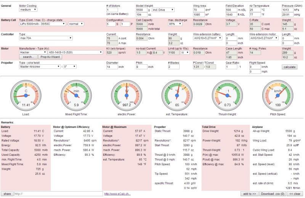Click the Load gauge dial

pos(26,94)
